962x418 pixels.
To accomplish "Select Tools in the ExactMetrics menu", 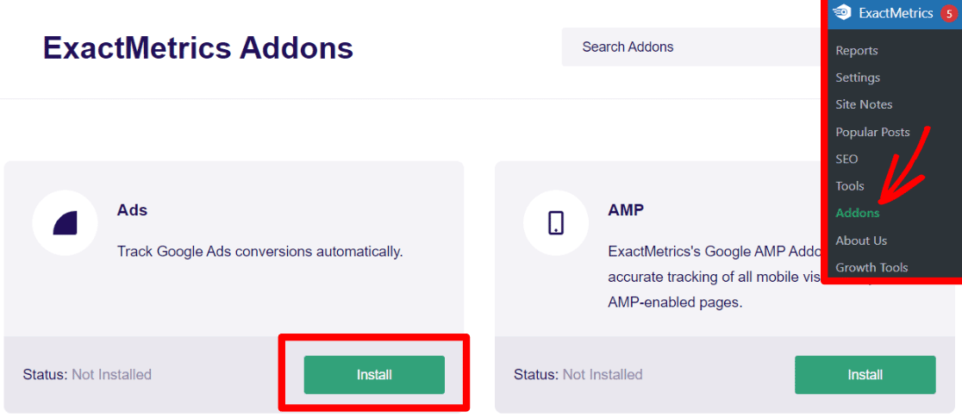I will [850, 186].
